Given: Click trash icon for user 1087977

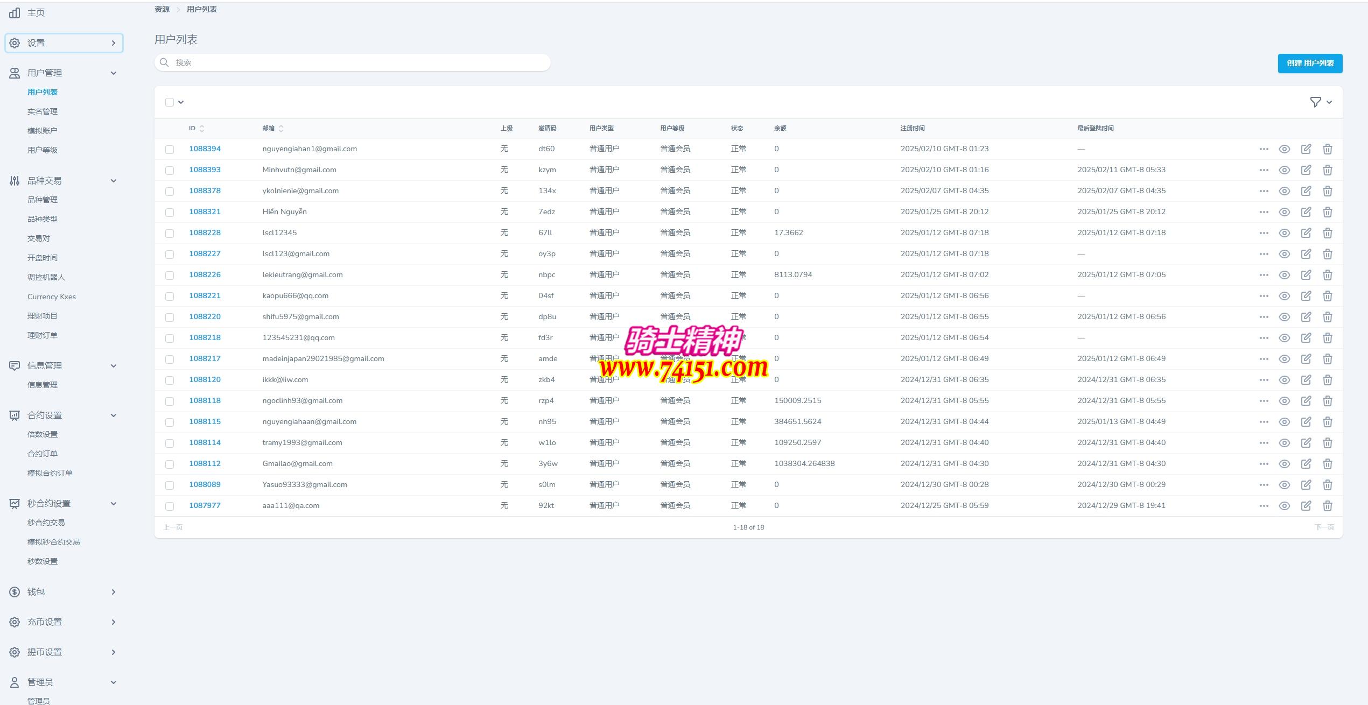Looking at the screenshot, I should point(1327,506).
